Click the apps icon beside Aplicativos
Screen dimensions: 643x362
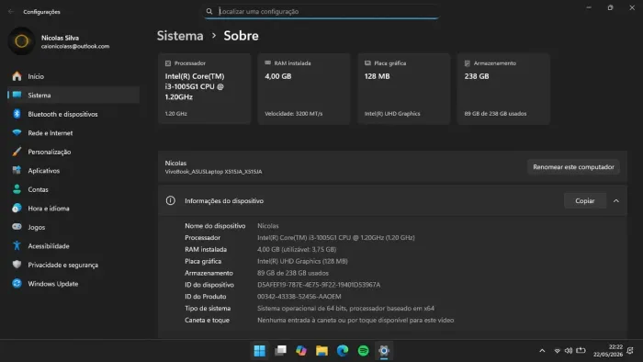pyautogui.click(x=17, y=170)
